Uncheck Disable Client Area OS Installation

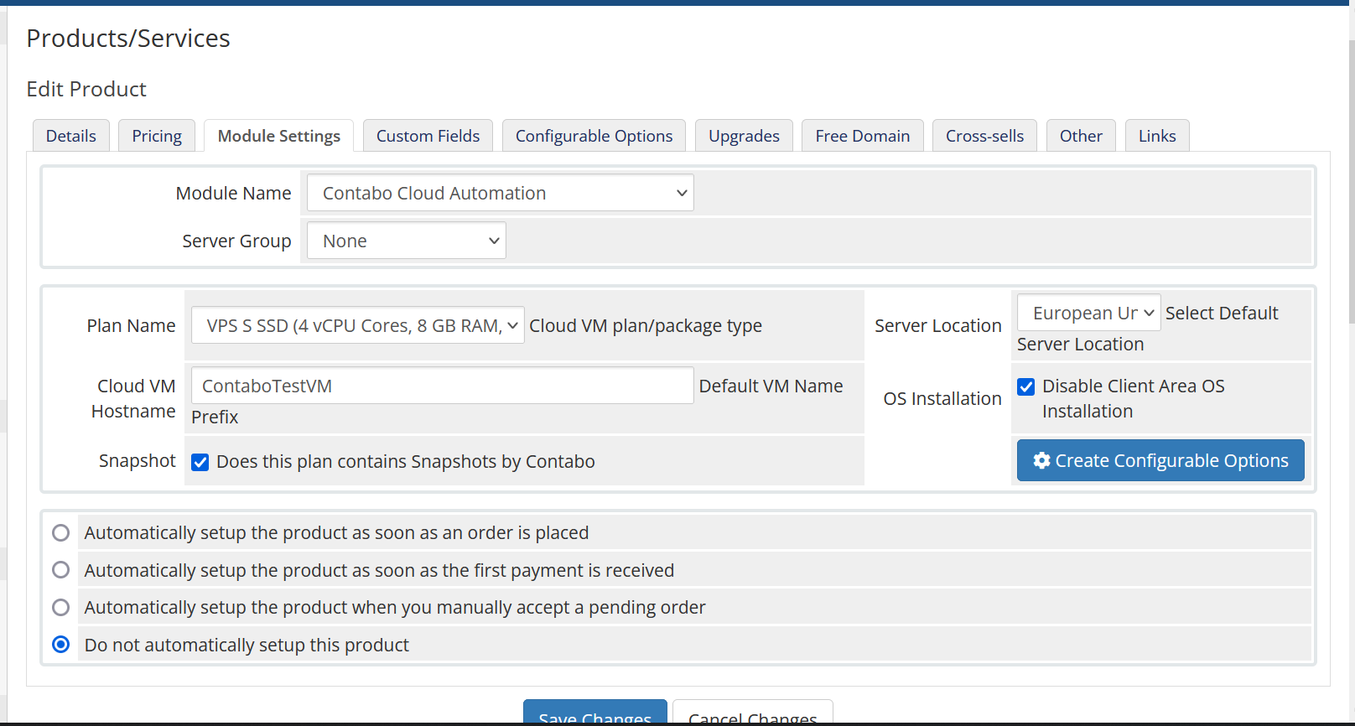tap(1025, 386)
